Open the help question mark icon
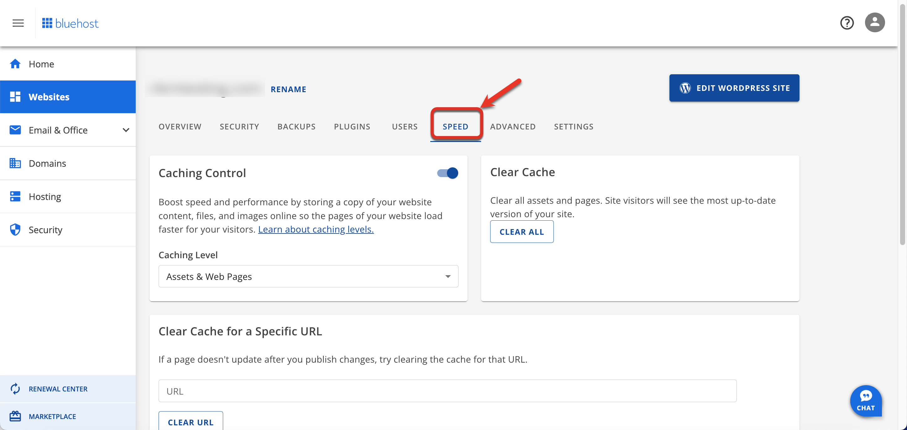 (x=847, y=23)
